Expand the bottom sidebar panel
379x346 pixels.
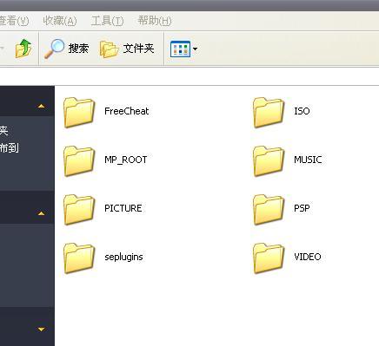[41, 330]
